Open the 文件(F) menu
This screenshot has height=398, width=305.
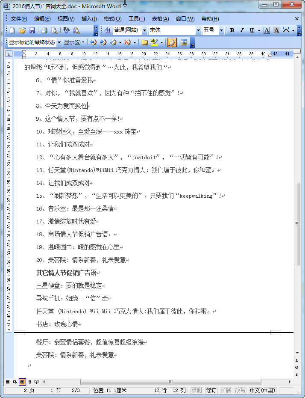[19, 19]
